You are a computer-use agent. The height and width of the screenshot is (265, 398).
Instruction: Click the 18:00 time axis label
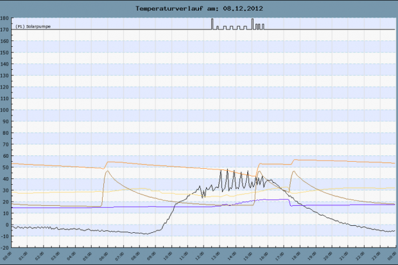coord(296,256)
